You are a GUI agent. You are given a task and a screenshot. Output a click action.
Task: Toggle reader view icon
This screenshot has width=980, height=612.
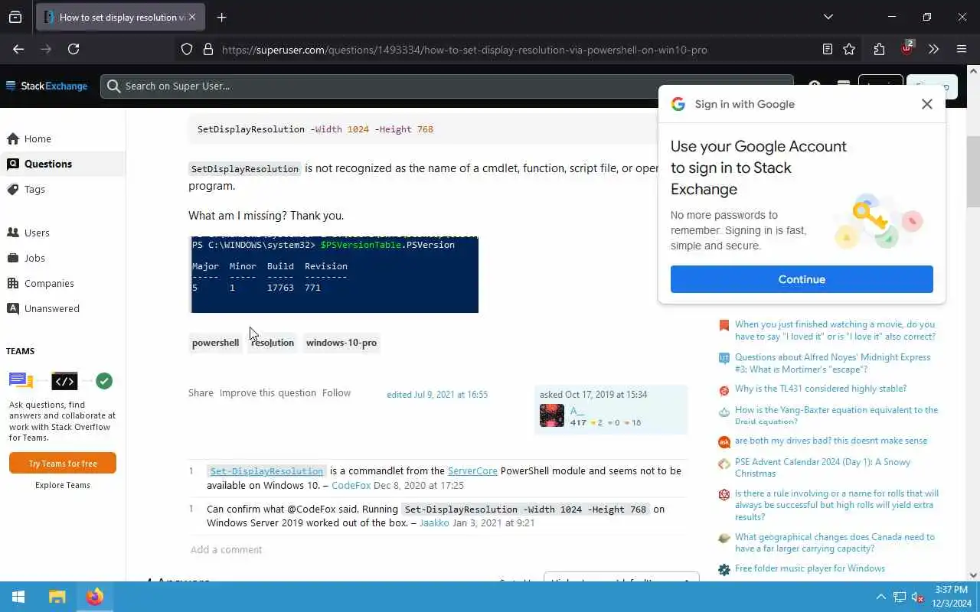pyautogui.click(x=827, y=49)
